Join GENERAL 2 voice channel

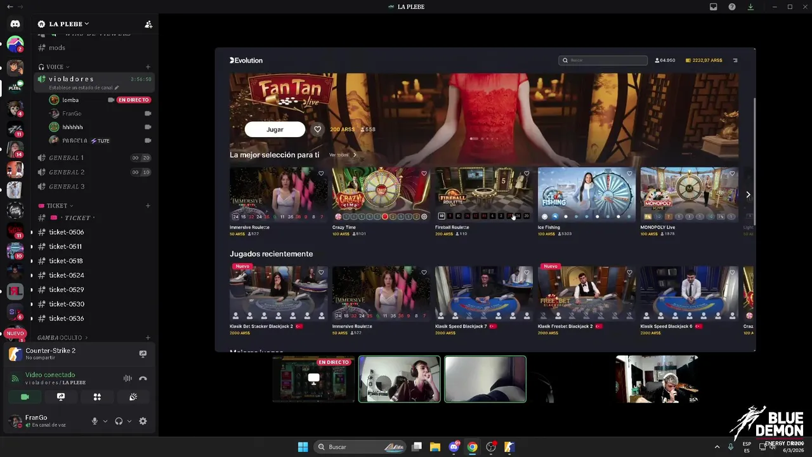(x=94, y=172)
